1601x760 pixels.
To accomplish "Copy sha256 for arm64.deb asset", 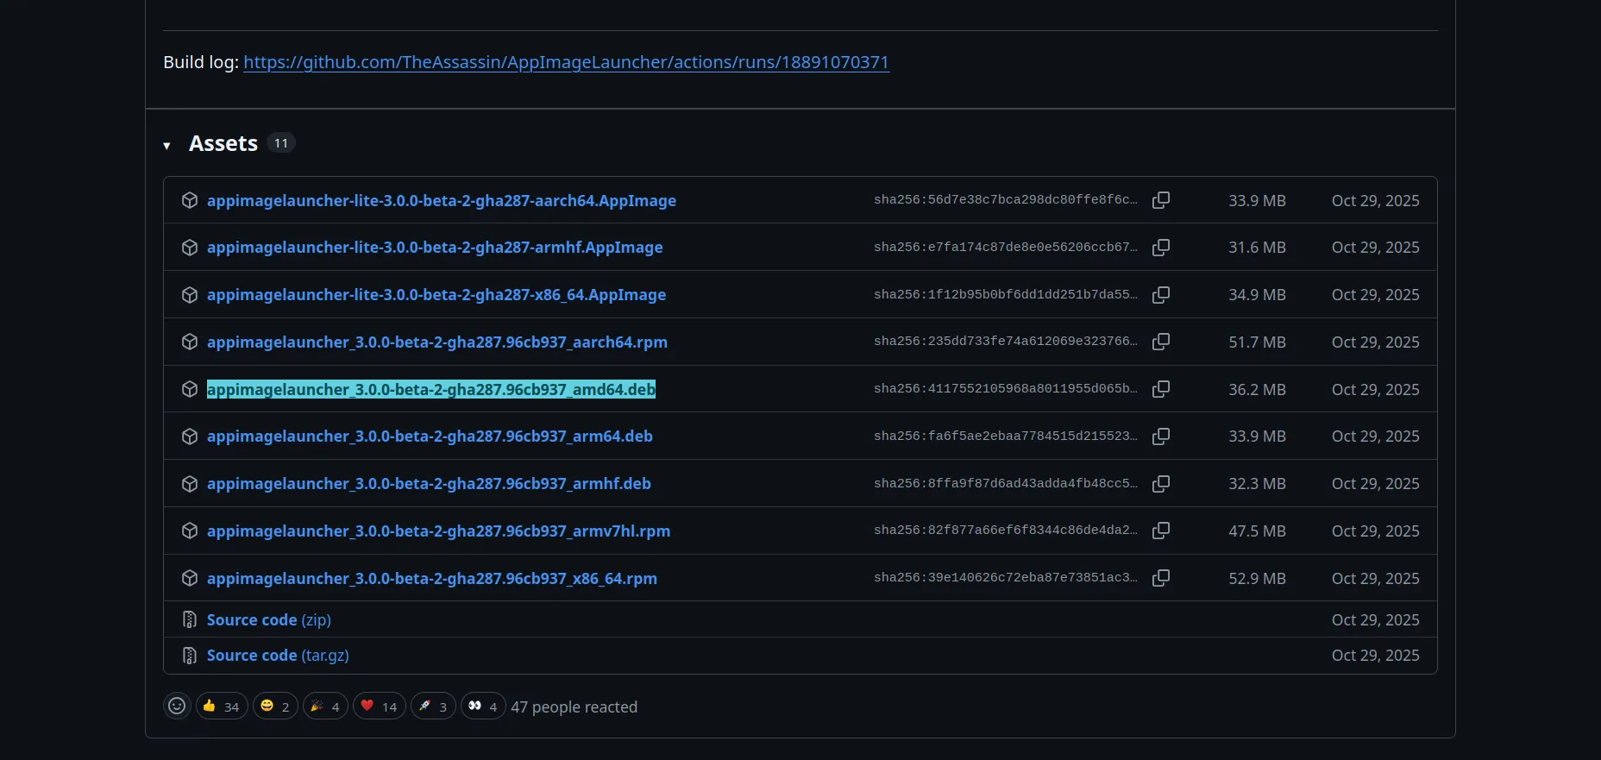I will (x=1161, y=437).
